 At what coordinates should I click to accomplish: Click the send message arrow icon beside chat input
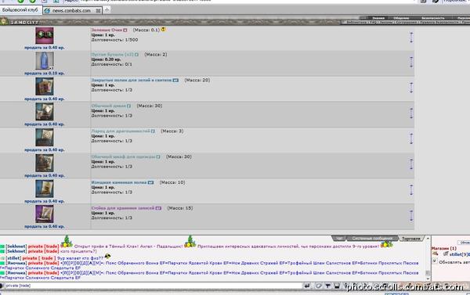(x=307, y=286)
